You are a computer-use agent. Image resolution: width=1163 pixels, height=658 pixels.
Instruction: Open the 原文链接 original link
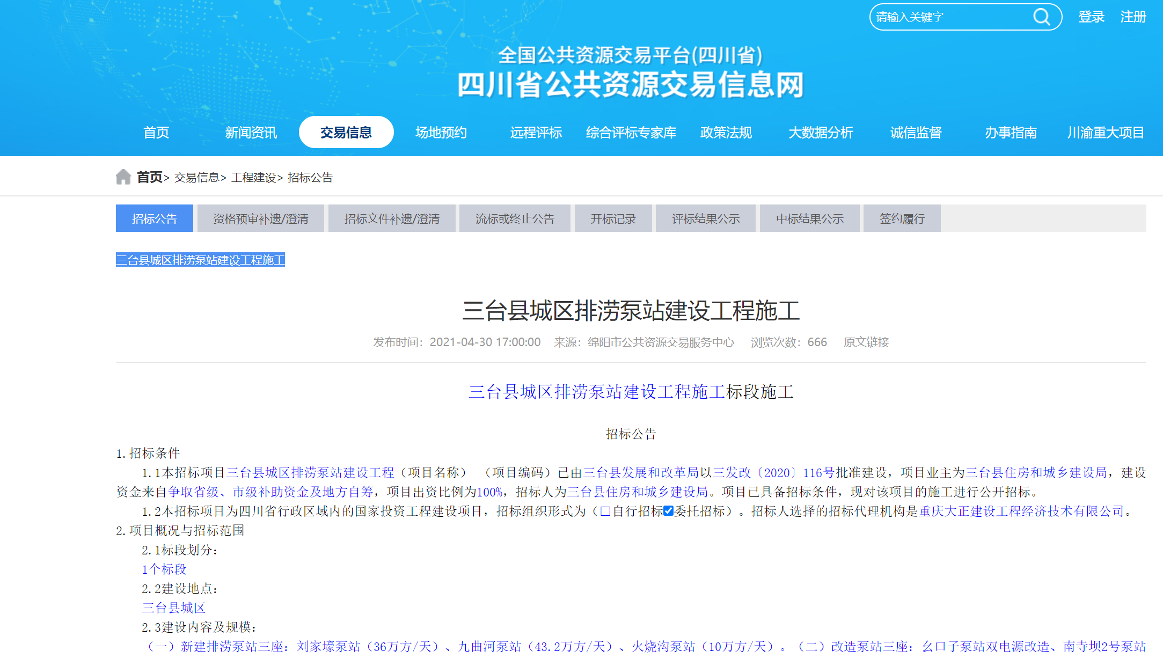tap(866, 342)
